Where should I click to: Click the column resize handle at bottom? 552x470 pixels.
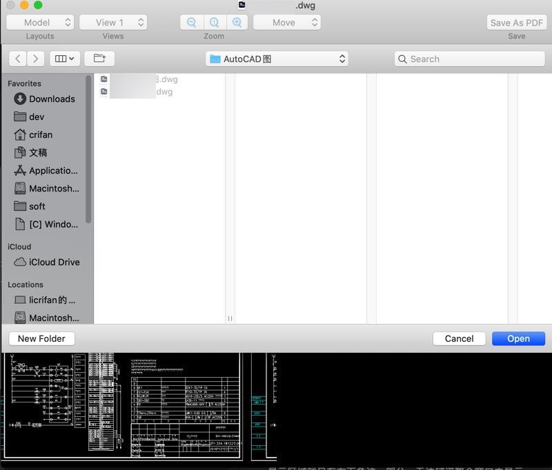230,318
